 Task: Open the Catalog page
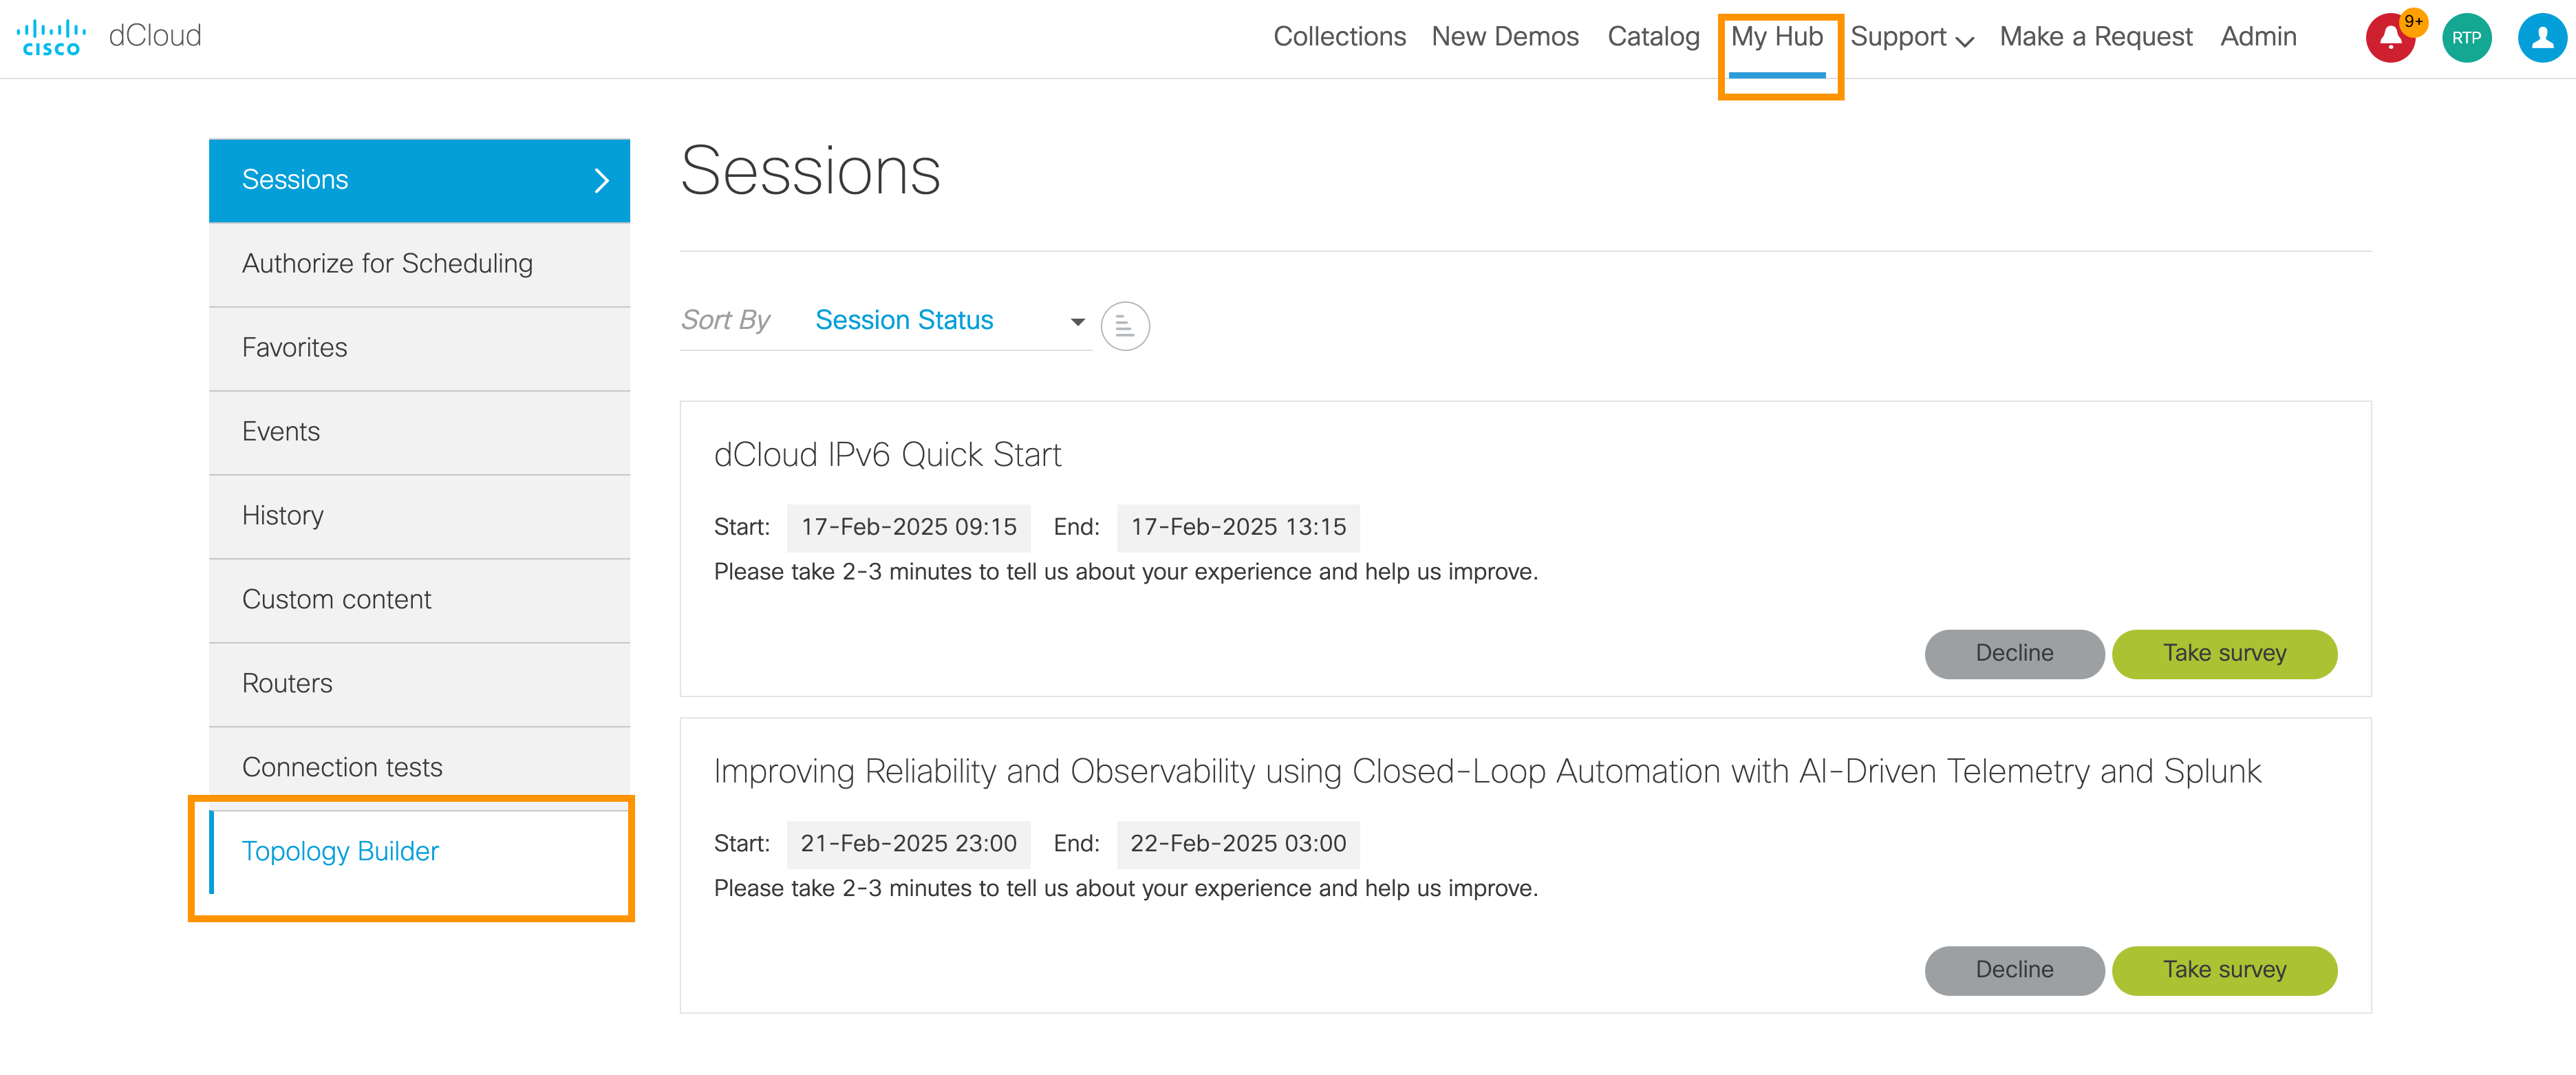[x=1653, y=37]
